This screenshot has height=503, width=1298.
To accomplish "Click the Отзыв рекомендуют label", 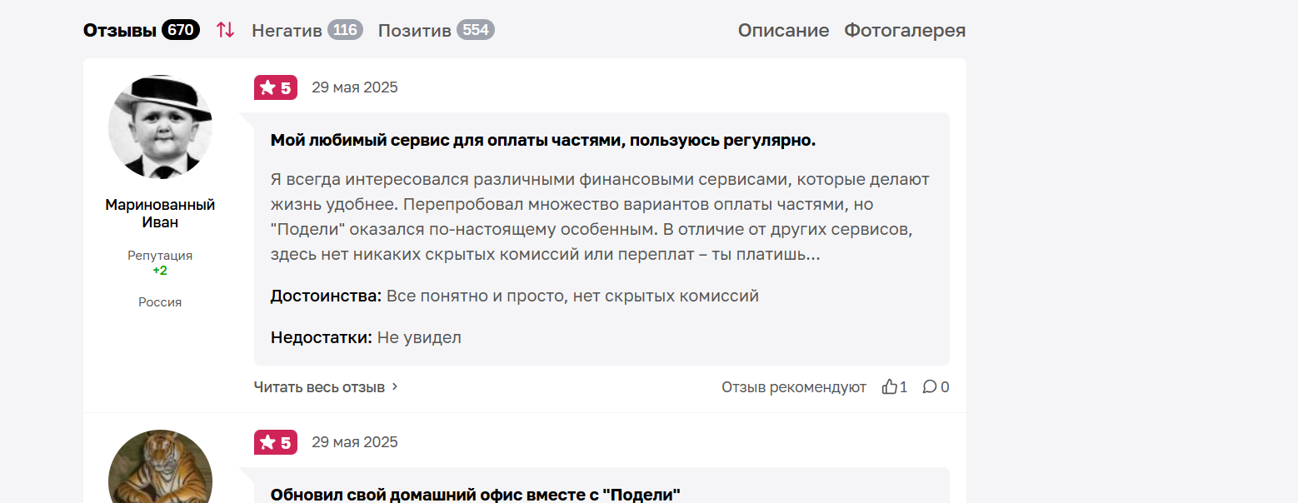I will (x=794, y=387).
